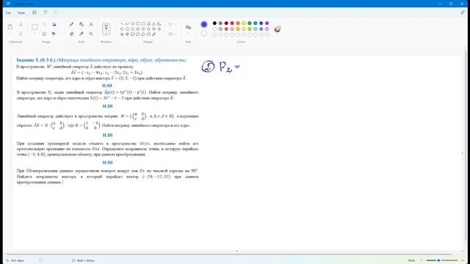Screen dimensions: 470x264
Task: Choose the rectangular Selection tool
Action: coord(35,27)
